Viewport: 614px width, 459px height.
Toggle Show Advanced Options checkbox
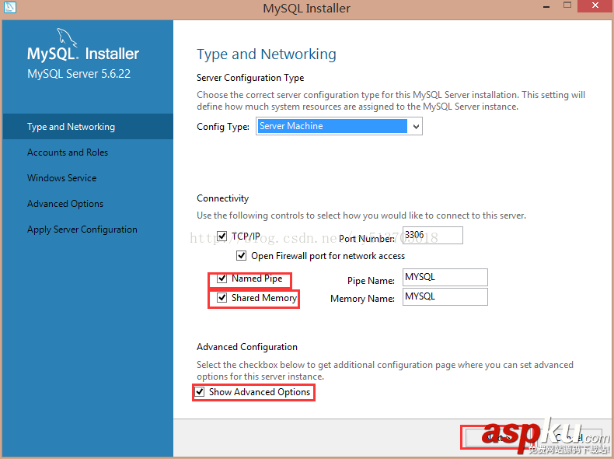tap(200, 392)
